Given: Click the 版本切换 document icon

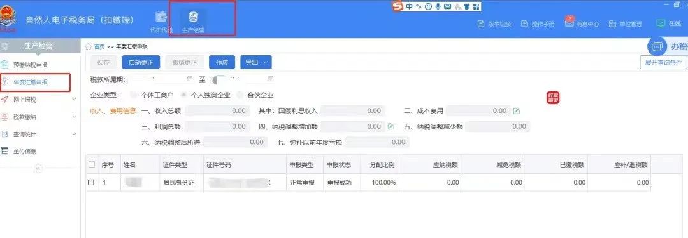Looking at the screenshot, I should click(x=481, y=24).
